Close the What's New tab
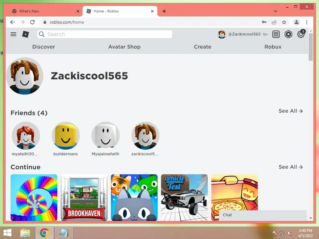The width and height of the screenshot is (319, 239). (78, 11)
